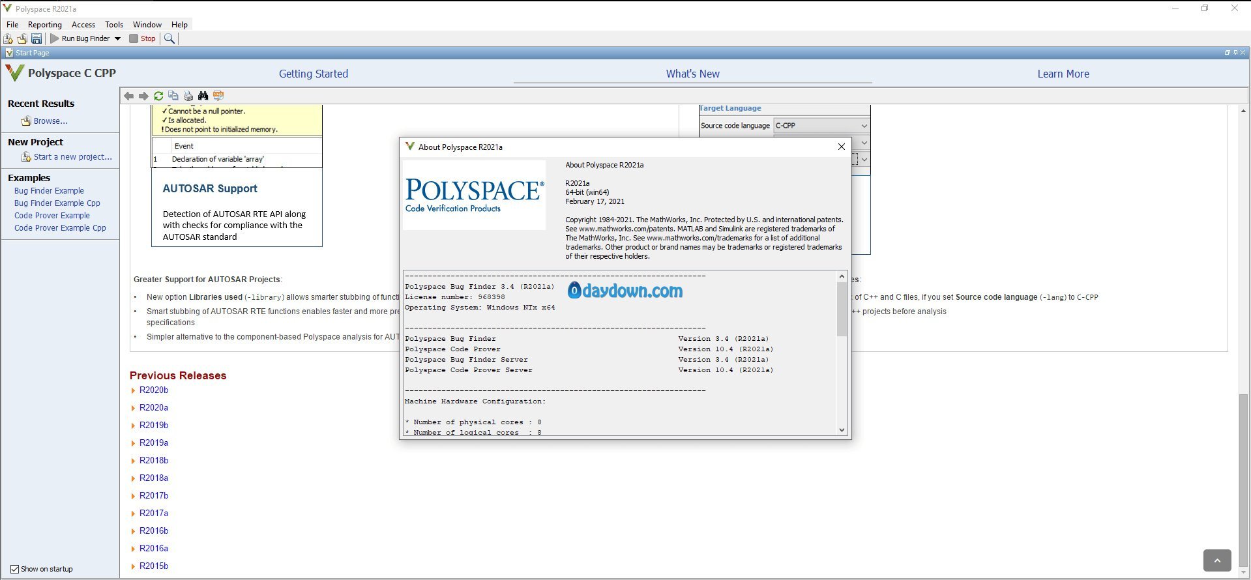
Task: Switch to the What's New tab
Action: tap(693, 74)
